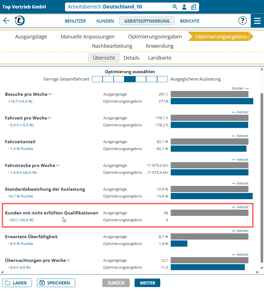Viewport: 264px width, 291px height.
Task: Click the back arrow icon
Action: (7, 21)
